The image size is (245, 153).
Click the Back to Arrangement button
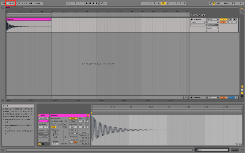click(x=105, y=3)
